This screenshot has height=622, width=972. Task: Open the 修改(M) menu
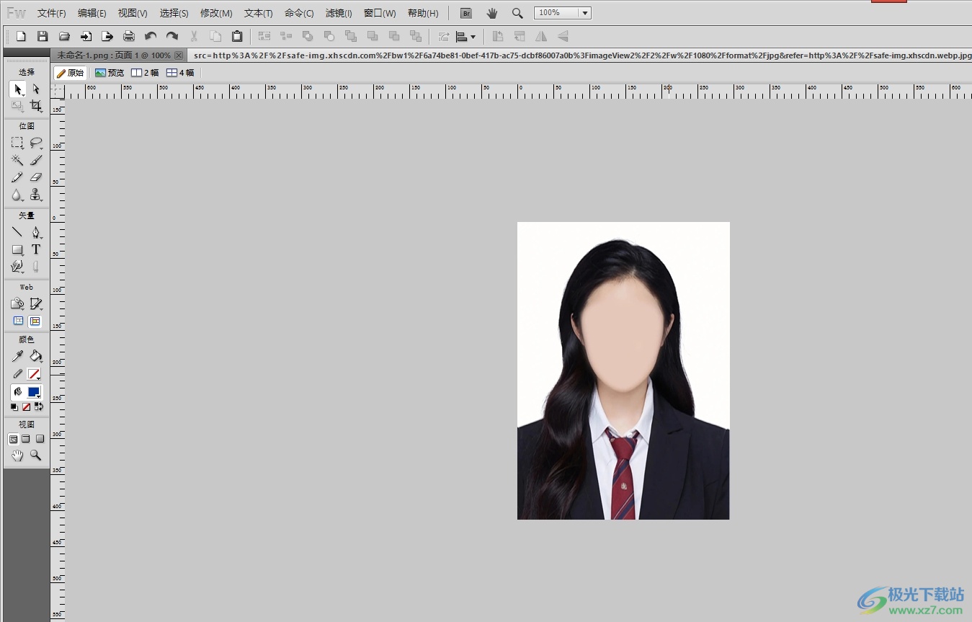click(216, 14)
